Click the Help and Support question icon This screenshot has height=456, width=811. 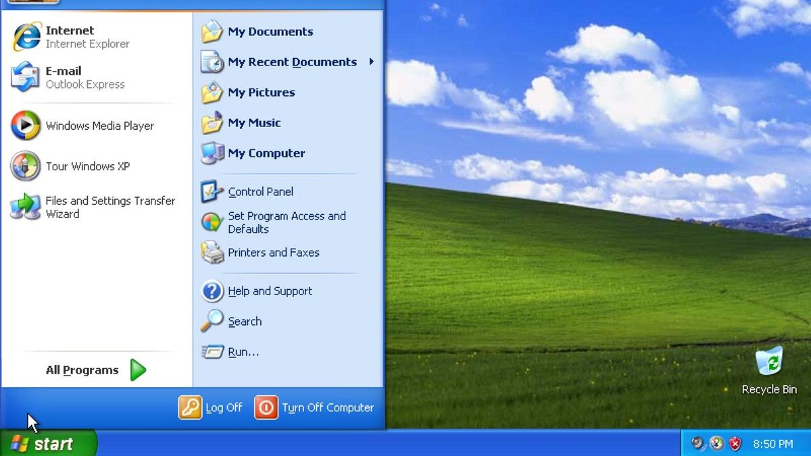[x=212, y=291]
